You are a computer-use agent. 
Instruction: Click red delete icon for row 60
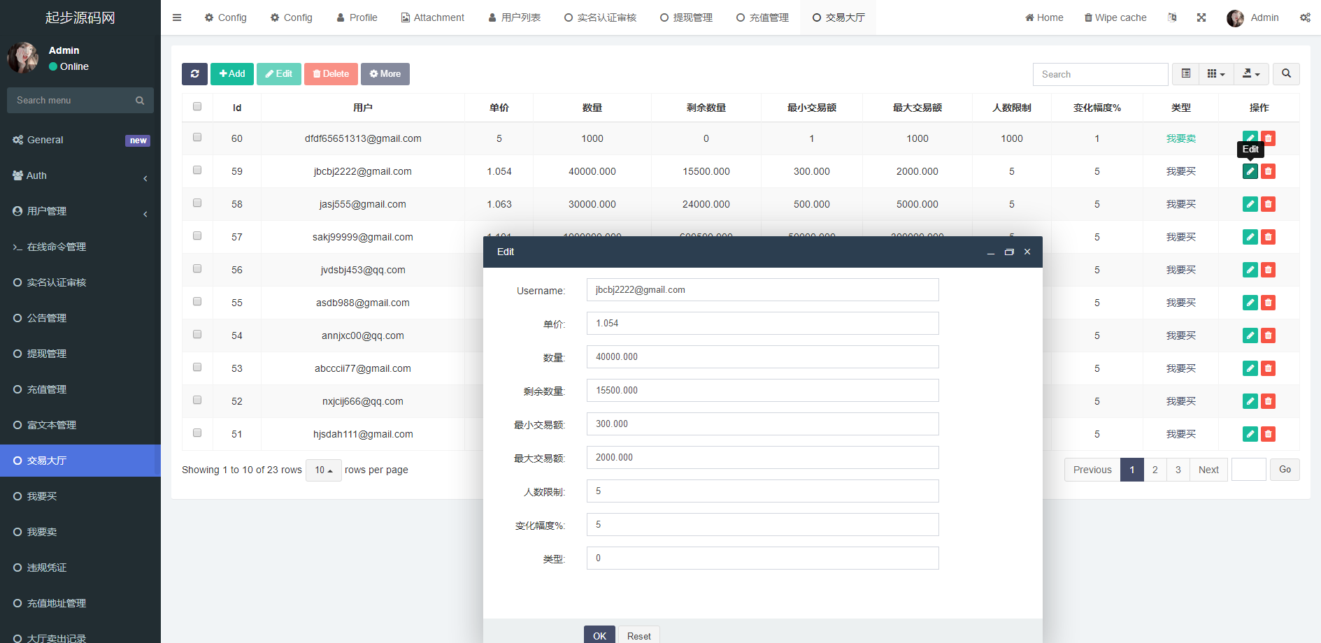point(1268,138)
